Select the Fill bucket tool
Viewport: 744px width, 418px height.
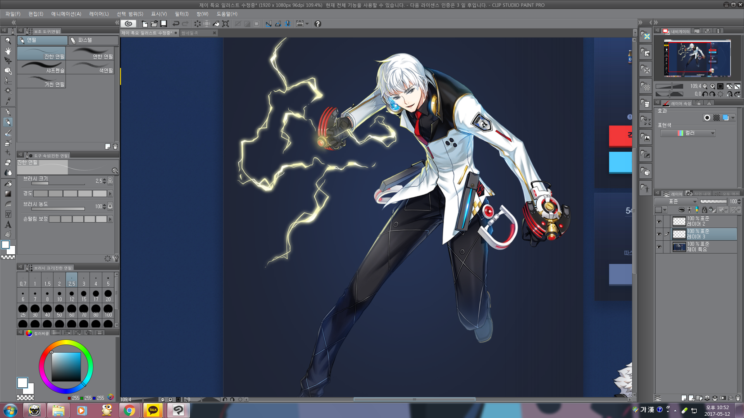click(x=8, y=184)
